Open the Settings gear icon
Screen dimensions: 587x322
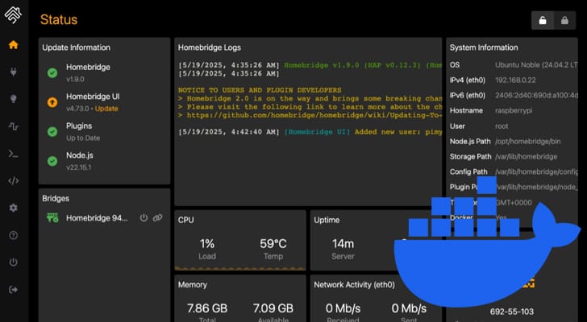[x=13, y=208]
